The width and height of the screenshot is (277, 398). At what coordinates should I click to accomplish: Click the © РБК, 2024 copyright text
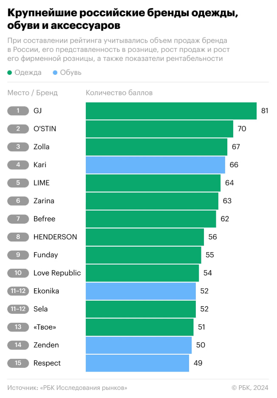pos(250,388)
